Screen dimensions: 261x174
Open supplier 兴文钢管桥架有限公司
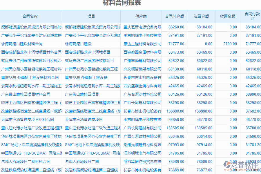pyautogui.click(x=141, y=69)
